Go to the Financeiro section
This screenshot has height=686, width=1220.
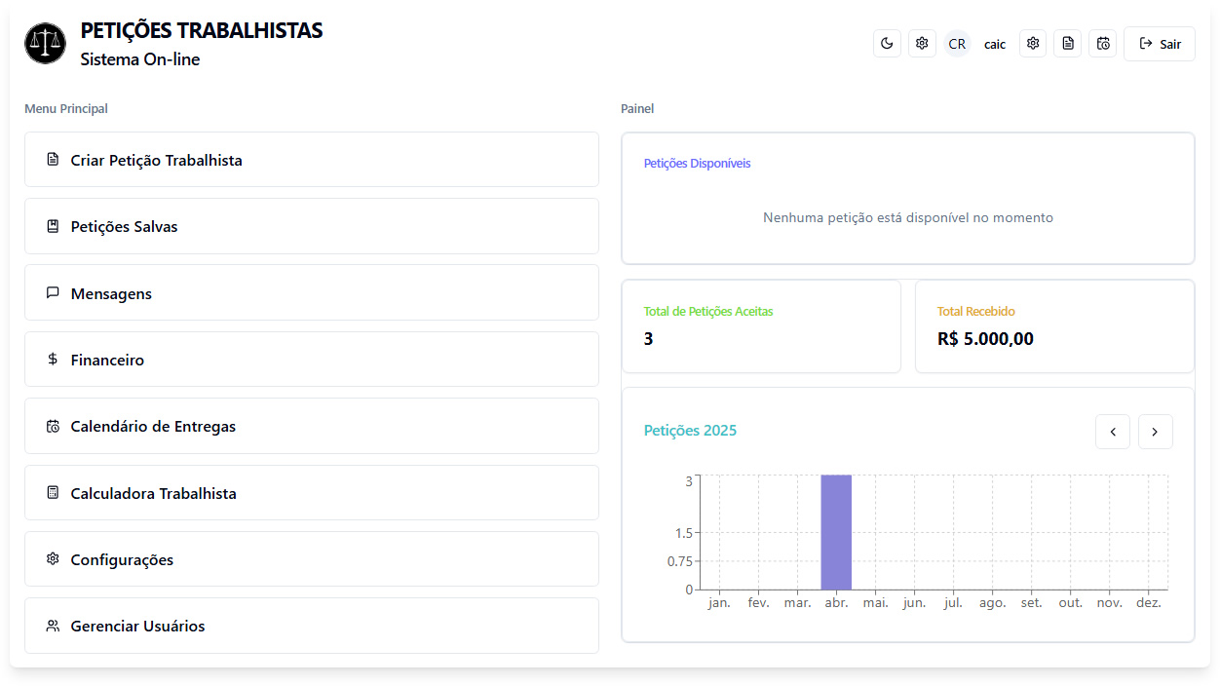[312, 360]
